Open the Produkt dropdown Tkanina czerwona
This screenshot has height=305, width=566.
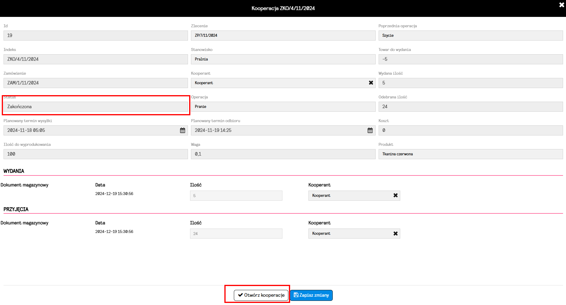tap(470, 154)
